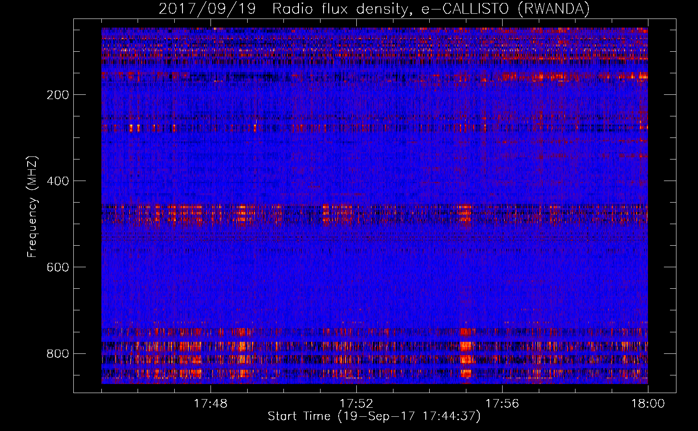The width and height of the screenshot is (698, 431).
Task: Click the 'Start Time (19-Sep-17 17:44:37)' axis label
Action: pyautogui.click(x=374, y=416)
